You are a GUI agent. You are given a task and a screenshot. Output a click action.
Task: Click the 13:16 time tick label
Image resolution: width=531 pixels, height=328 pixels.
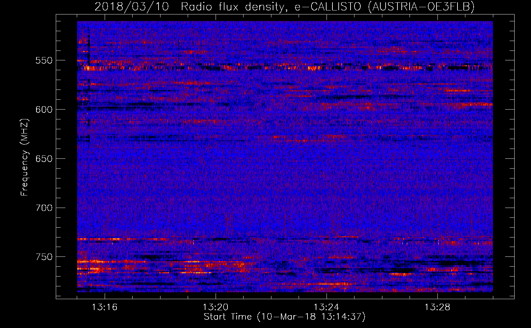105,307
